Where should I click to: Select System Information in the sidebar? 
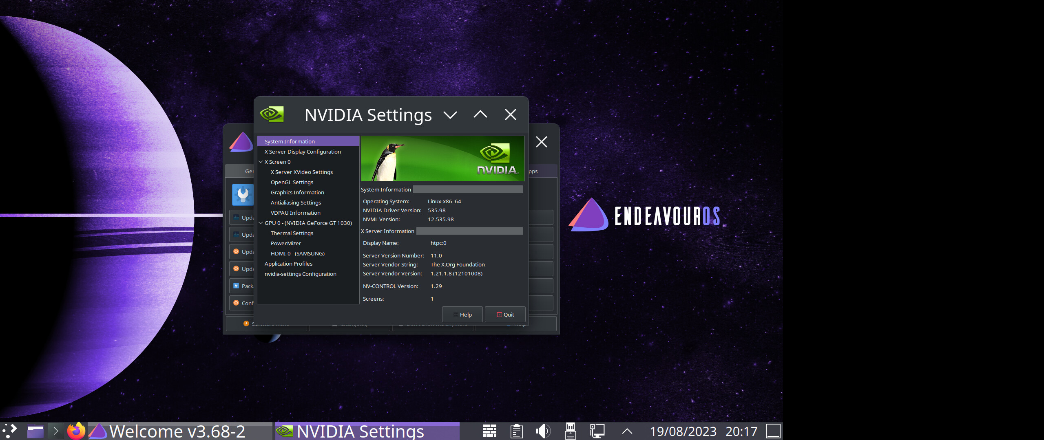[308, 141]
